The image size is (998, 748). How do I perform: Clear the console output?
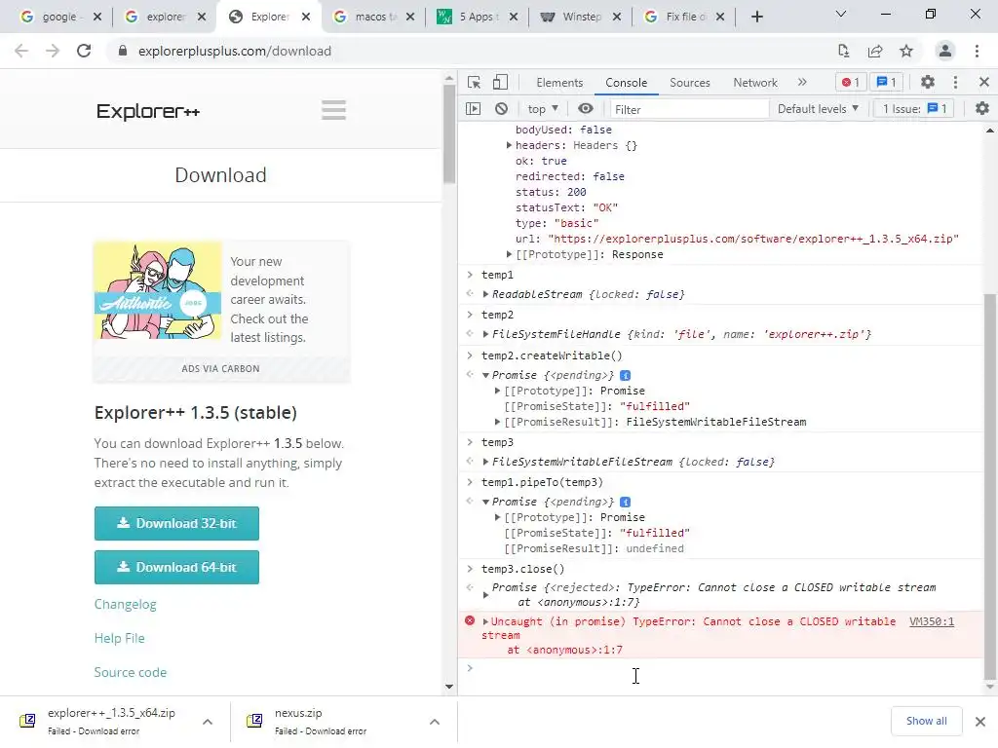(x=502, y=109)
